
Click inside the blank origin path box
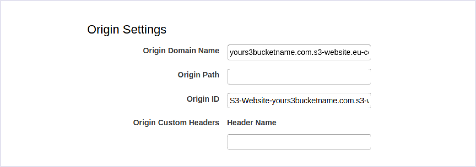[x=299, y=77]
